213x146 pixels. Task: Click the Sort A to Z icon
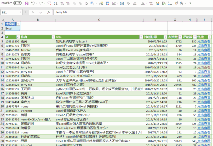click(x=56, y=3)
